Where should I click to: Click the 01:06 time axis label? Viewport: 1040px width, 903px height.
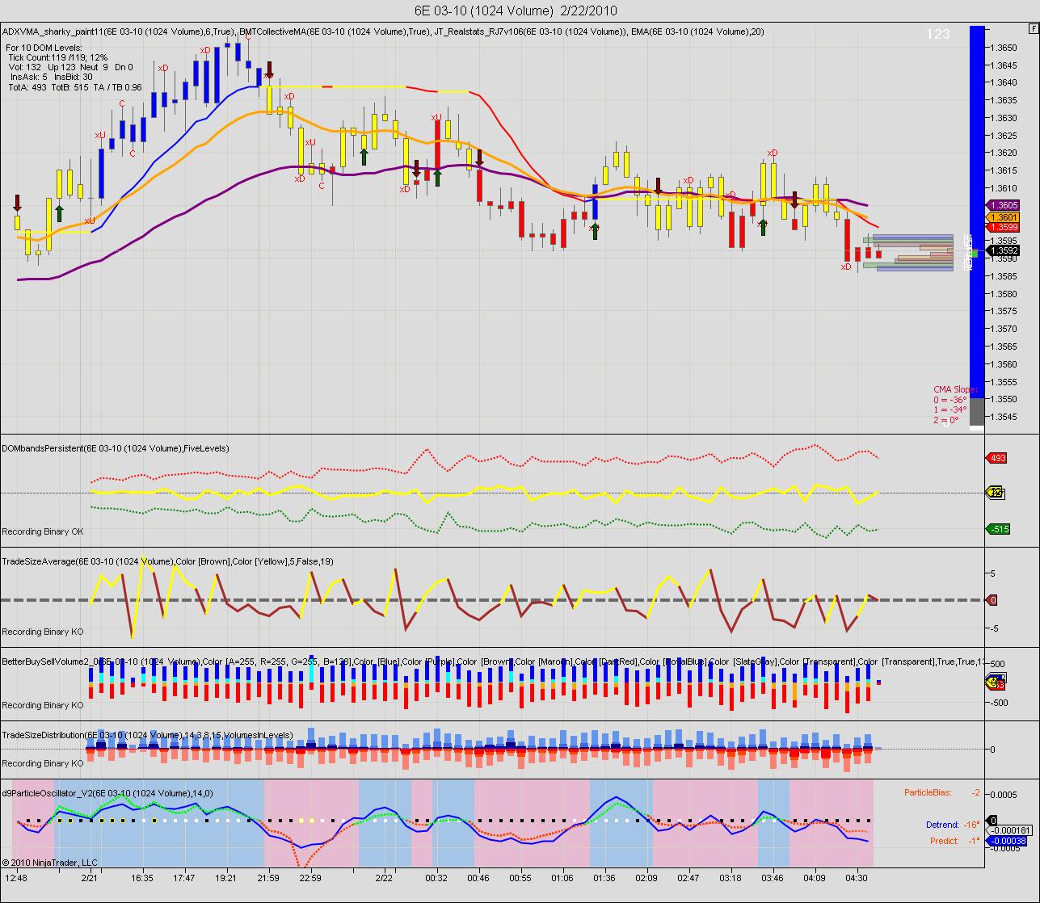point(562,878)
